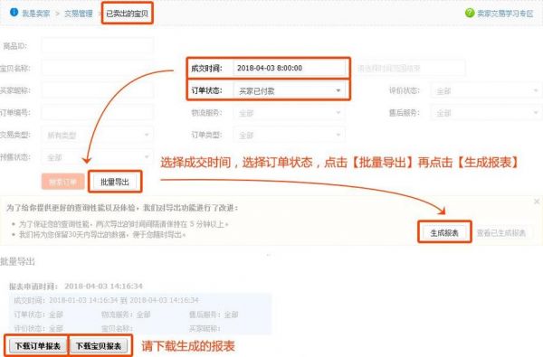Click 成交时间 start date field
543x357 pixels.
point(290,68)
